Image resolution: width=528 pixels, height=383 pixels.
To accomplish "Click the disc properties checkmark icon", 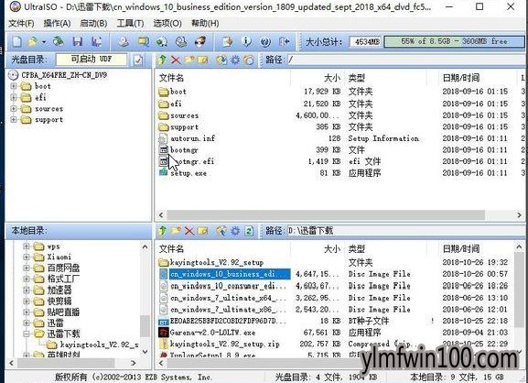I will pos(138,60).
